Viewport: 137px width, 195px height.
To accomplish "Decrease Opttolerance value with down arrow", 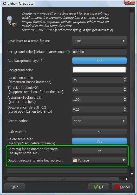I will point(125,111).
